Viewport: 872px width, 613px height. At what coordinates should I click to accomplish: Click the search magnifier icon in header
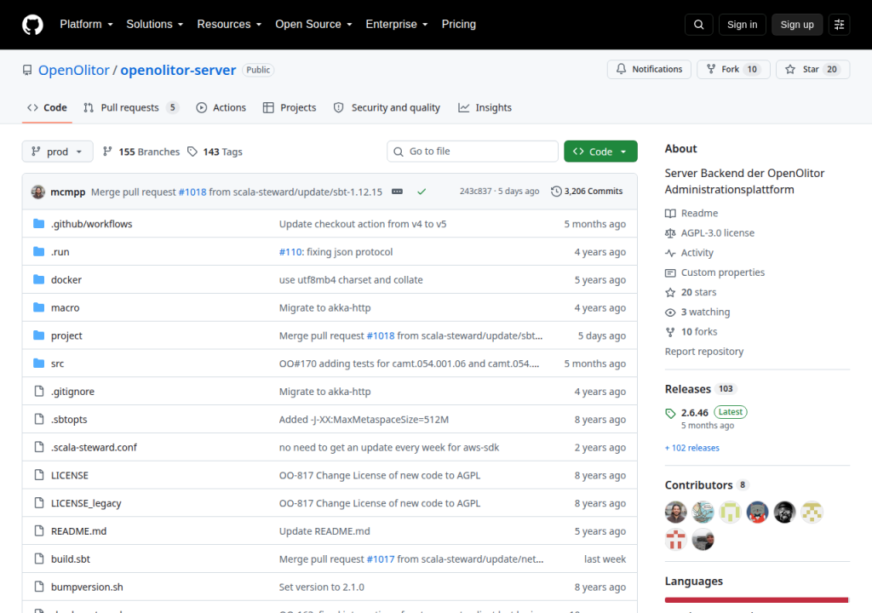tap(699, 25)
